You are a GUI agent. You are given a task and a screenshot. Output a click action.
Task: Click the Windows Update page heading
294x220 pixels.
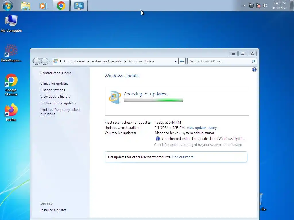click(121, 76)
